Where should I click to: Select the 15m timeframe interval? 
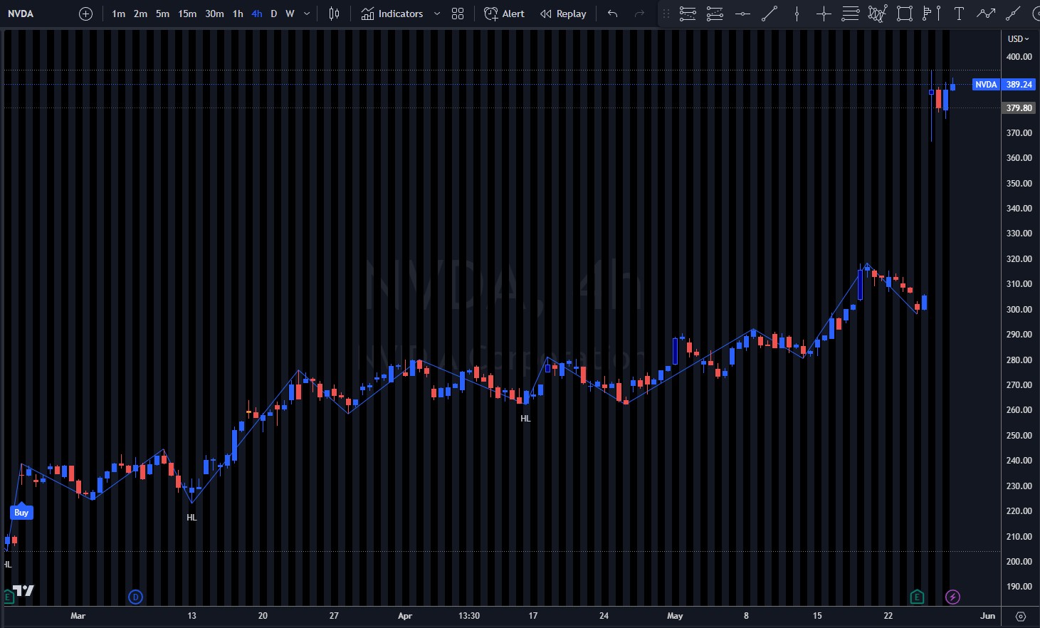(x=187, y=14)
